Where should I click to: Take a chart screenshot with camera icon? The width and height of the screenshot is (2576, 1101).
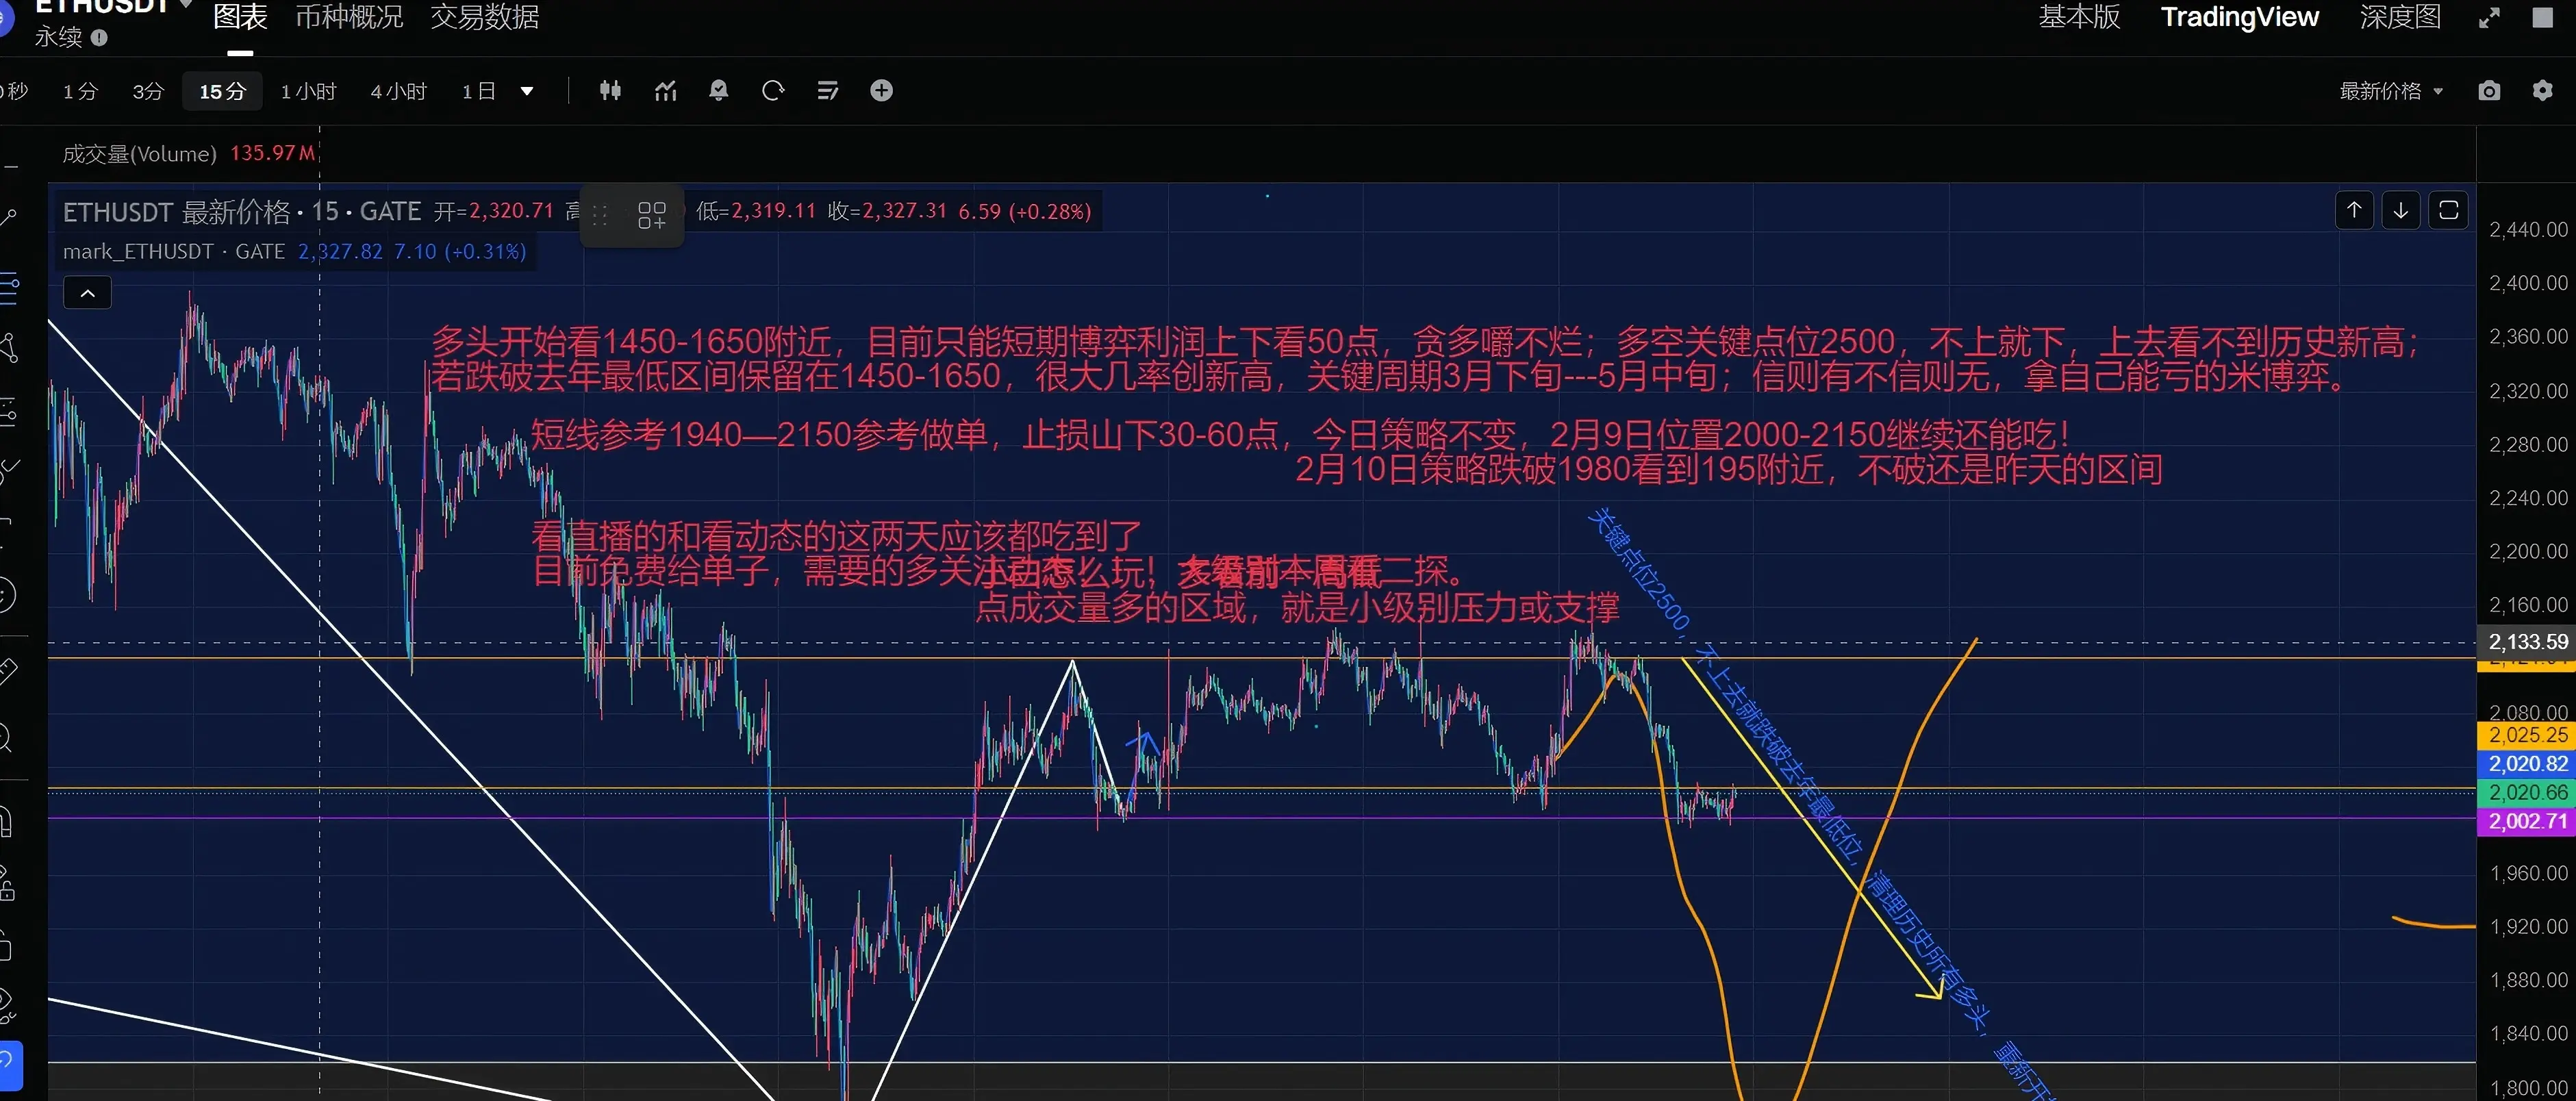pyautogui.click(x=2489, y=91)
